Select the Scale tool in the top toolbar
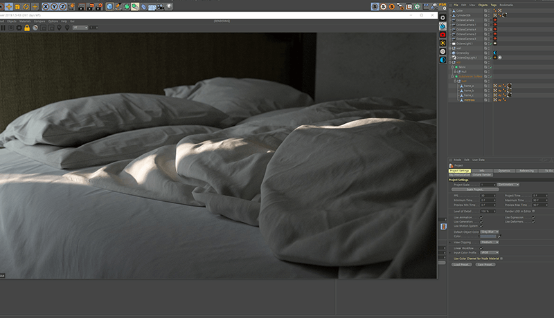 pos(17,6)
